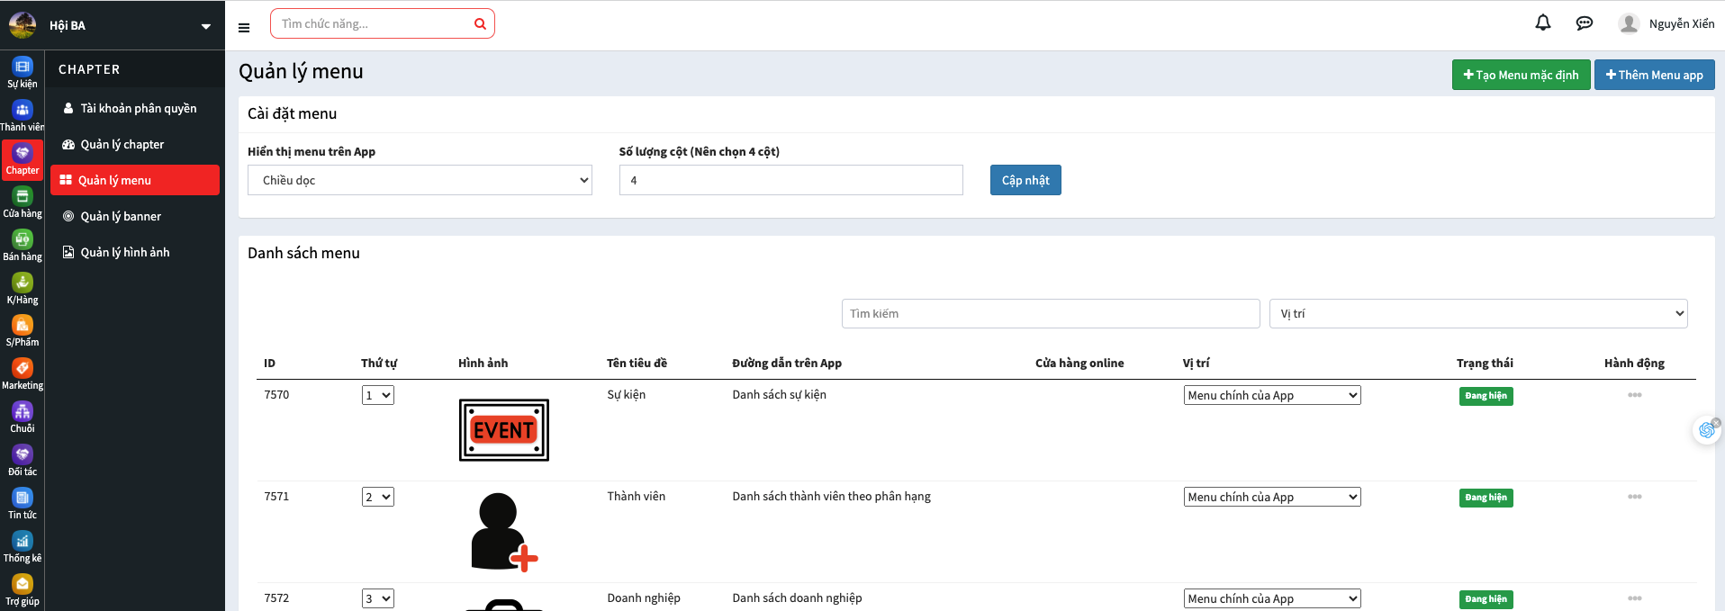Toggle Đang hiện status for row 7572
Viewport: 1725px width, 611px height.
(1486, 599)
